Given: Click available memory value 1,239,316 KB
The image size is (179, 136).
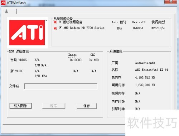Looking at the screenshot, I should point(145,85).
